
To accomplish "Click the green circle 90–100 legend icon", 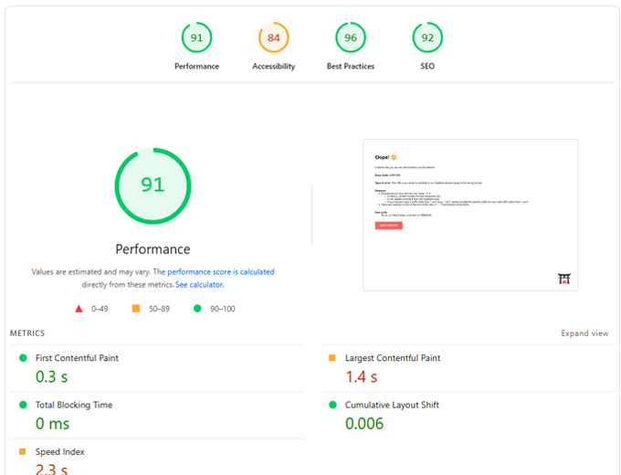I will (x=196, y=309).
